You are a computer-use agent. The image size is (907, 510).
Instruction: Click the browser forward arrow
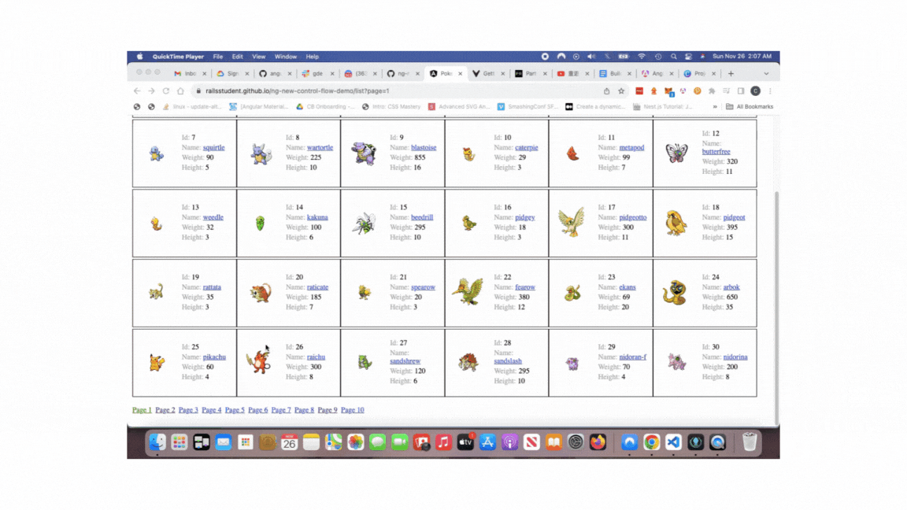pyautogui.click(x=151, y=91)
